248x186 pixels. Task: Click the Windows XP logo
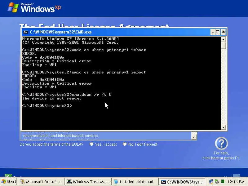click(34, 8)
